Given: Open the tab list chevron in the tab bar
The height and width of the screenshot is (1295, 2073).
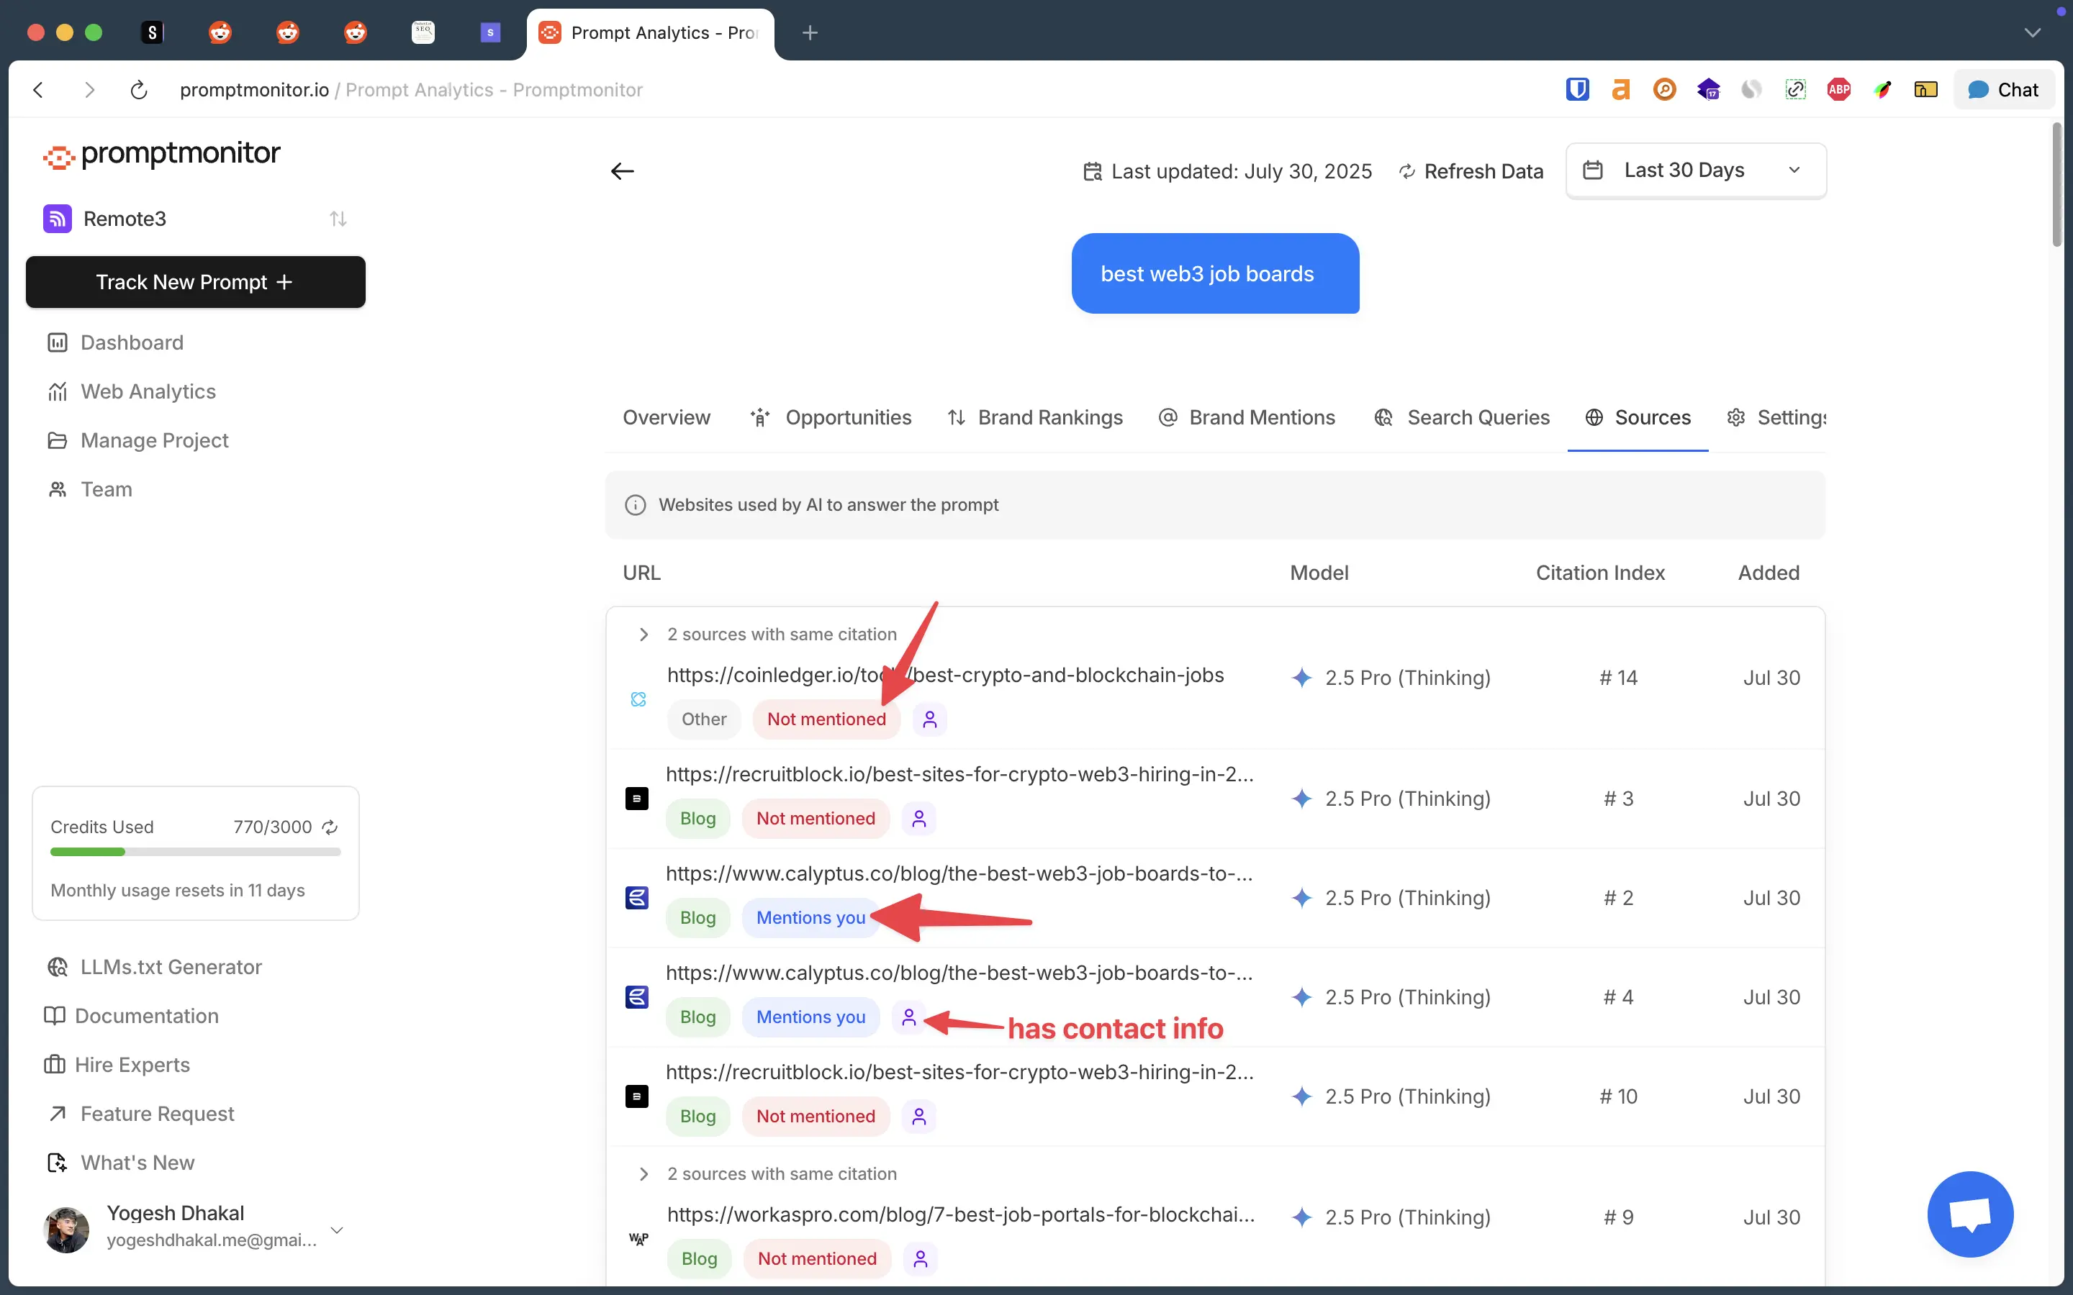Looking at the screenshot, I should 2032,32.
